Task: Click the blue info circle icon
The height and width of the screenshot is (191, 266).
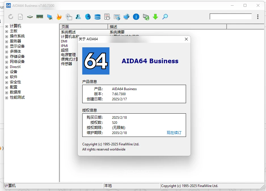Action: point(136,17)
